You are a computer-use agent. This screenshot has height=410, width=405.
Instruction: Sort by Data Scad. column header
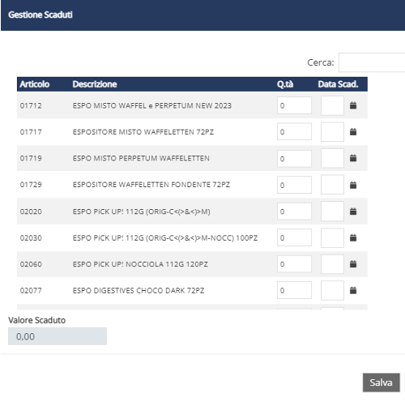338,84
